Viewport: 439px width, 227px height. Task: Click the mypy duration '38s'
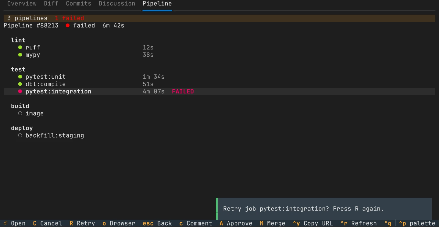tap(148, 55)
